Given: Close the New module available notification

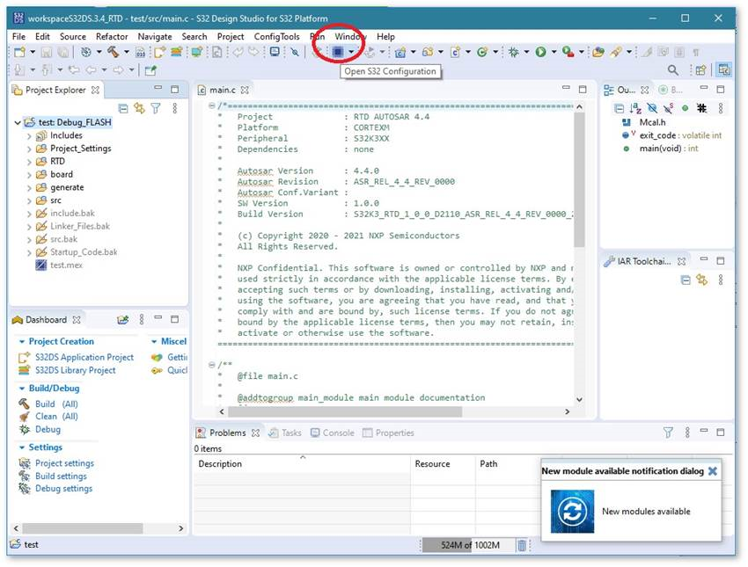Looking at the screenshot, I should coord(713,471).
